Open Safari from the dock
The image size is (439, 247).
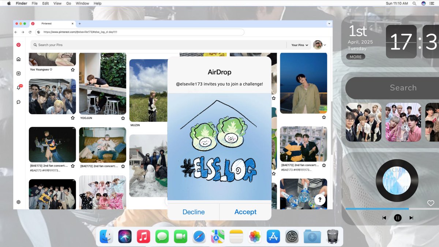point(199,236)
